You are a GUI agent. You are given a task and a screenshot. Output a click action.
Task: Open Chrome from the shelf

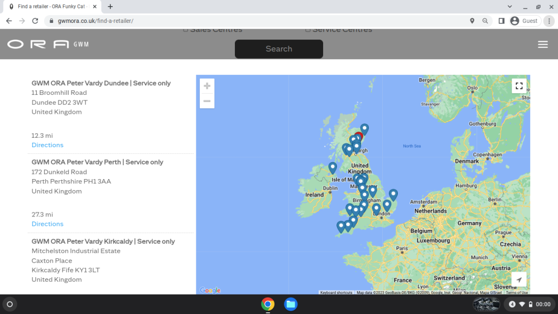(x=268, y=304)
